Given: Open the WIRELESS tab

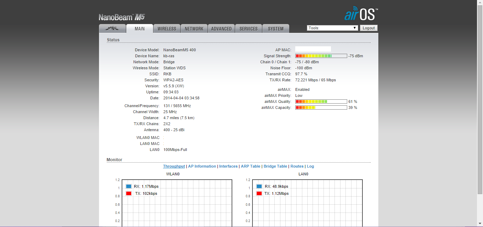Looking at the screenshot, I should point(167,29).
